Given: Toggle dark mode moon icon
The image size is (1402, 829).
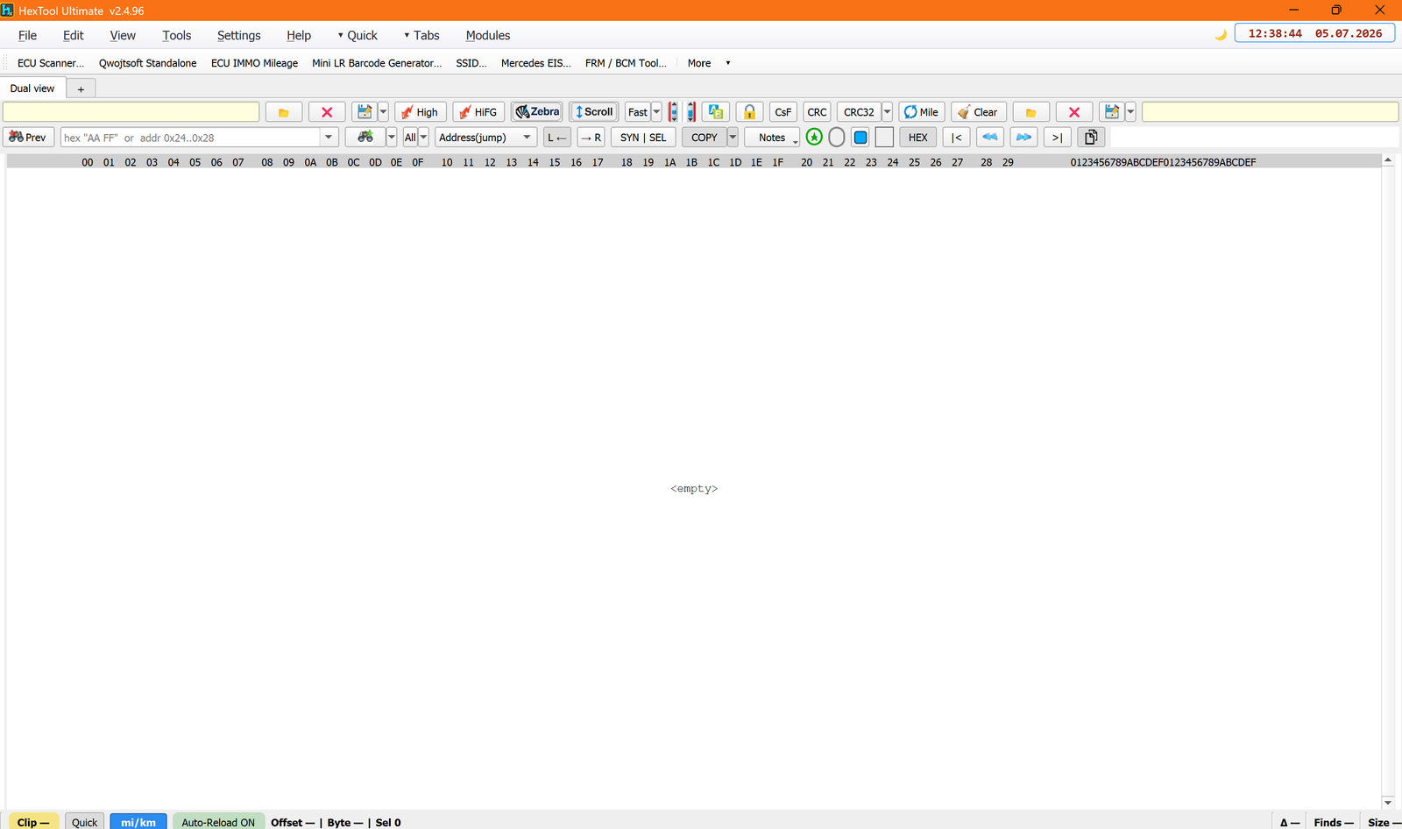Looking at the screenshot, I should pos(1221,34).
